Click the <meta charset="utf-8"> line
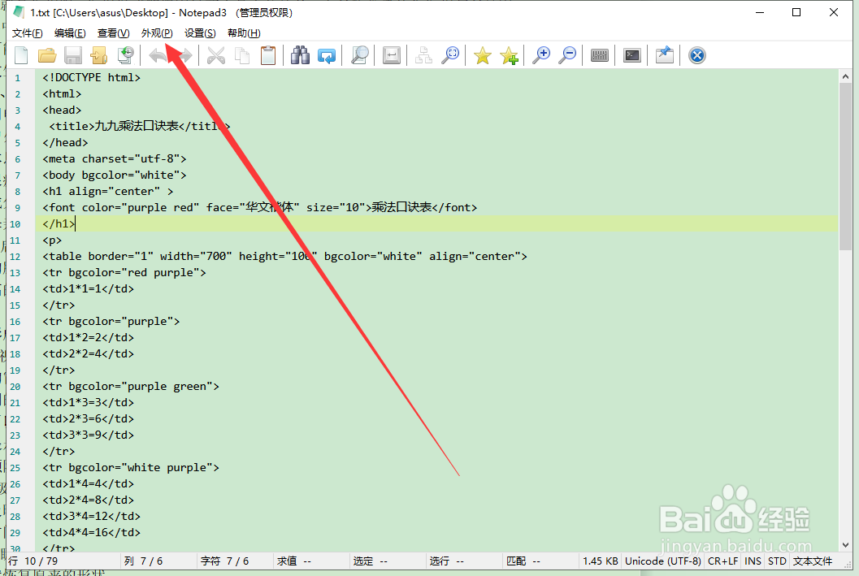This screenshot has height=576, width=859. pos(115,158)
